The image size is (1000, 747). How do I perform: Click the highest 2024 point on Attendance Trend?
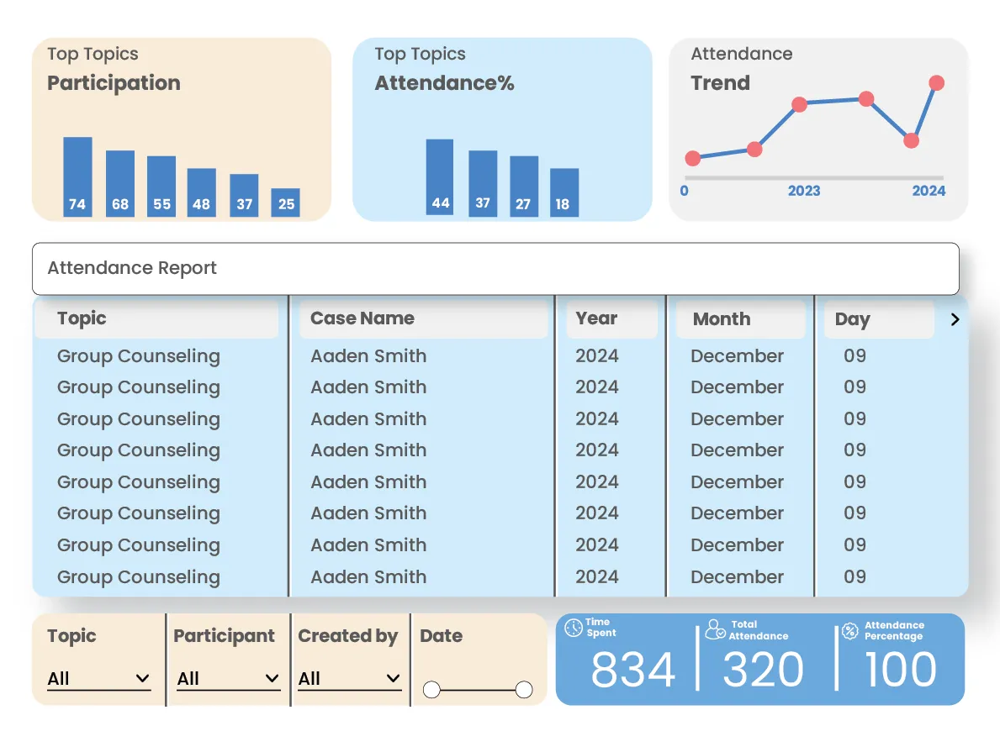tap(937, 82)
